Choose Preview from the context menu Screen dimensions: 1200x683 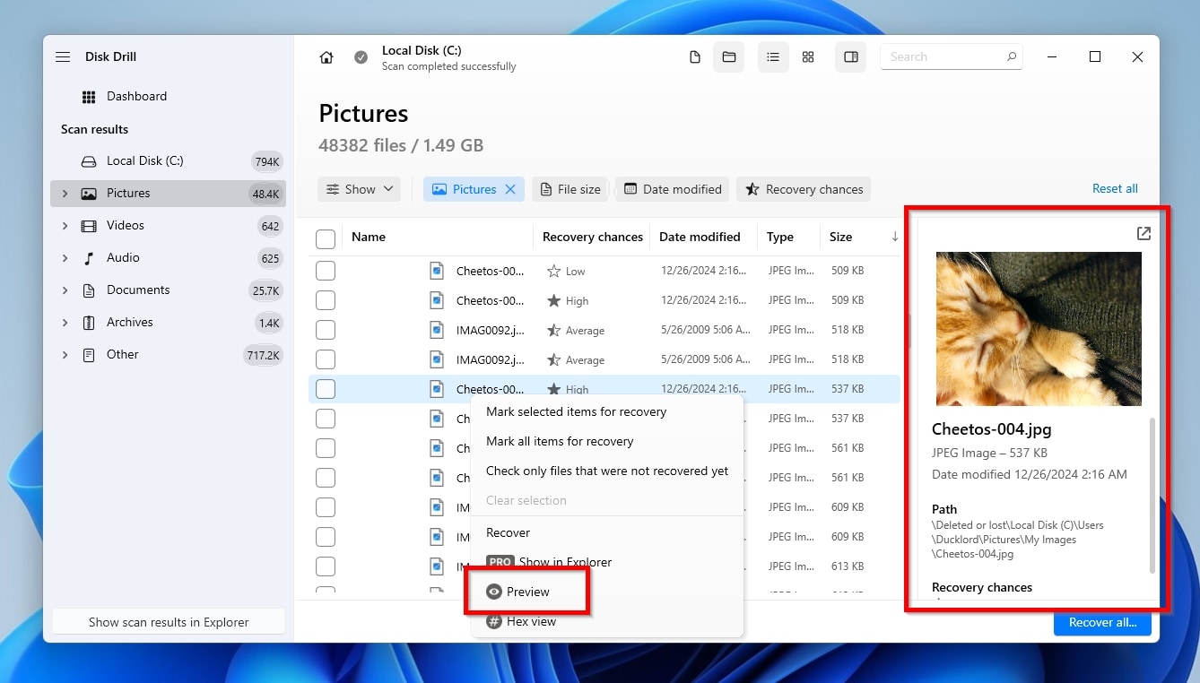tap(527, 592)
